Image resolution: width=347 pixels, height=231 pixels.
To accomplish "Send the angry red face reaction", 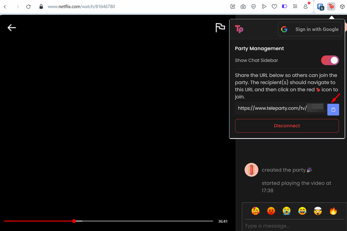I will pyautogui.click(x=271, y=211).
